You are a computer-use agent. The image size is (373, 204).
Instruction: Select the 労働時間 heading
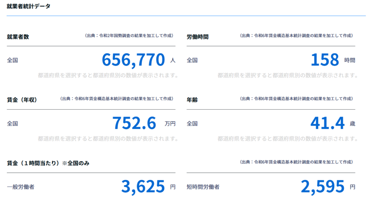tap(197, 36)
